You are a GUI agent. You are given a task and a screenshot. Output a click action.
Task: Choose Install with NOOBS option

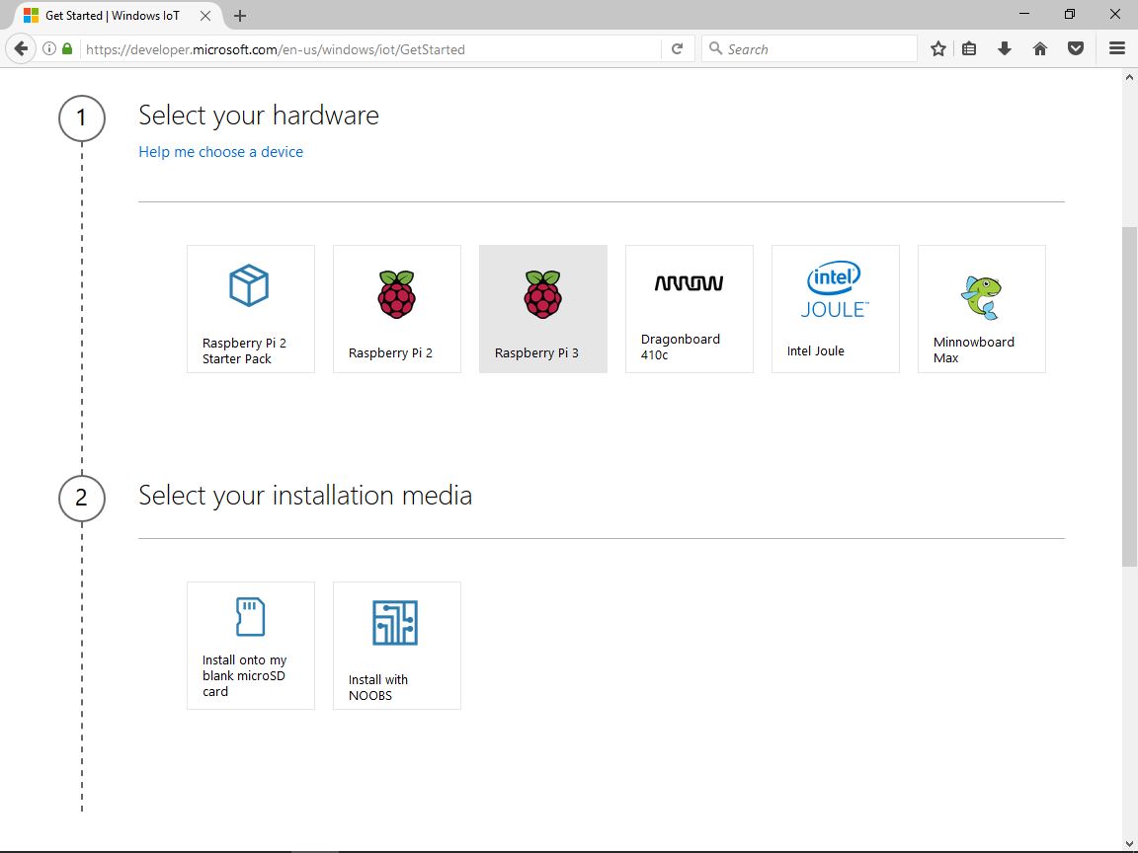397,646
